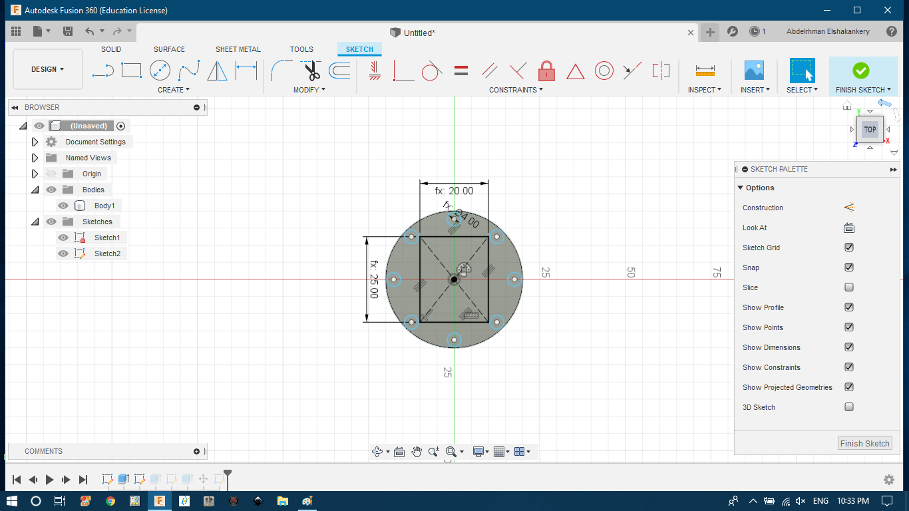Image resolution: width=909 pixels, height=511 pixels.
Task: Select the SKETCH tab
Action: pos(359,49)
